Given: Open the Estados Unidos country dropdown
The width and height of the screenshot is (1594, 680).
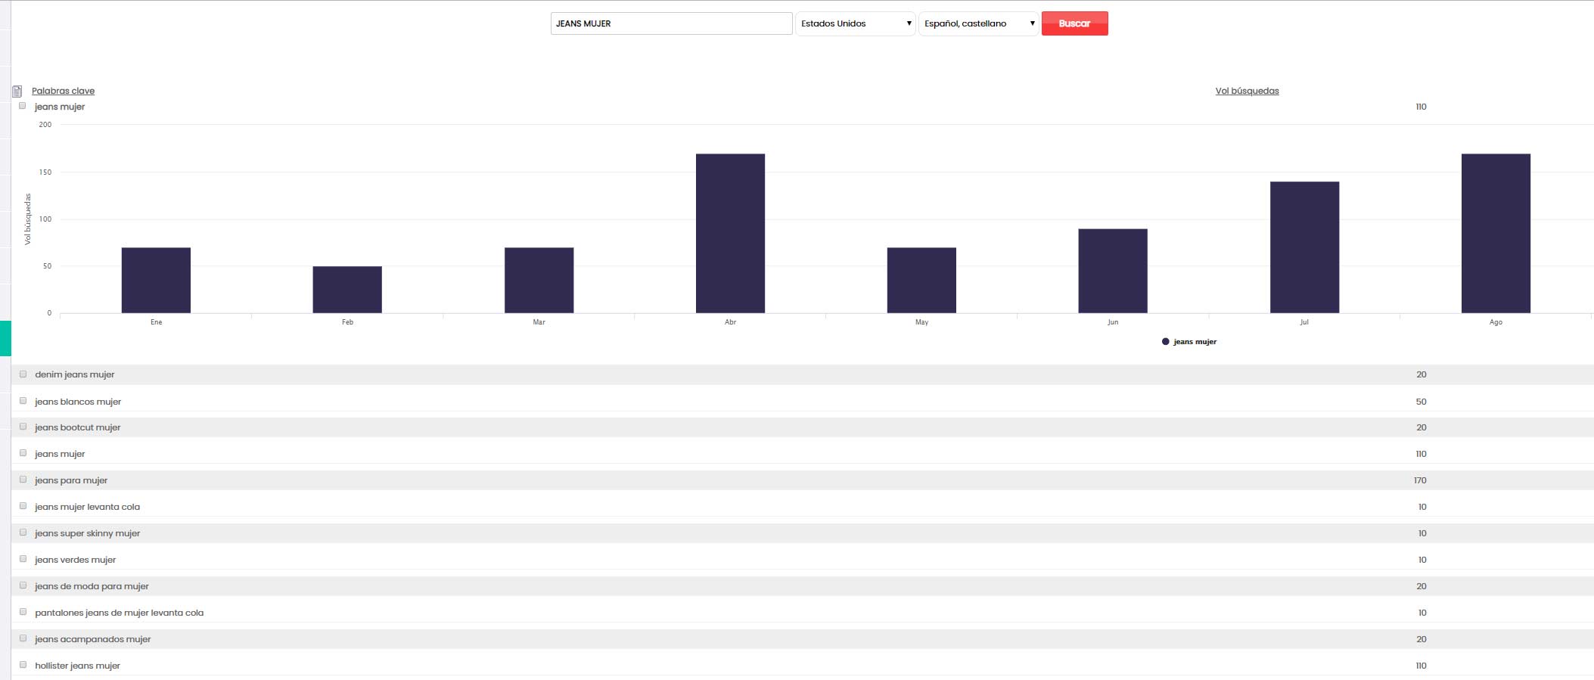Looking at the screenshot, I should point(855,23).
